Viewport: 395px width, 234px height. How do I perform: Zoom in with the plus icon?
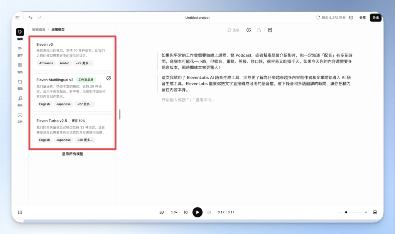click(x=366, y=212)
